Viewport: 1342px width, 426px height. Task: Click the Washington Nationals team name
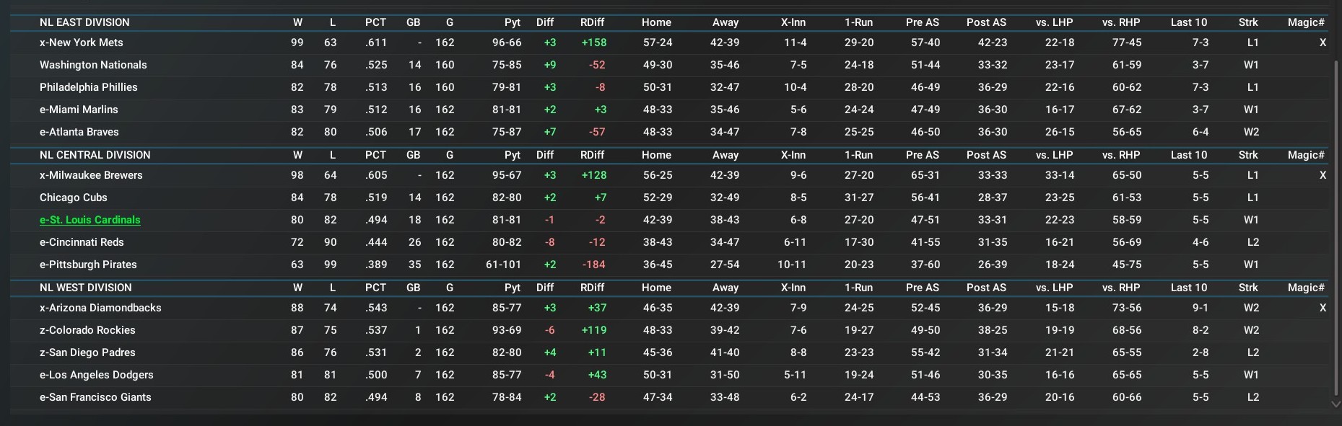tap(93, 65)
